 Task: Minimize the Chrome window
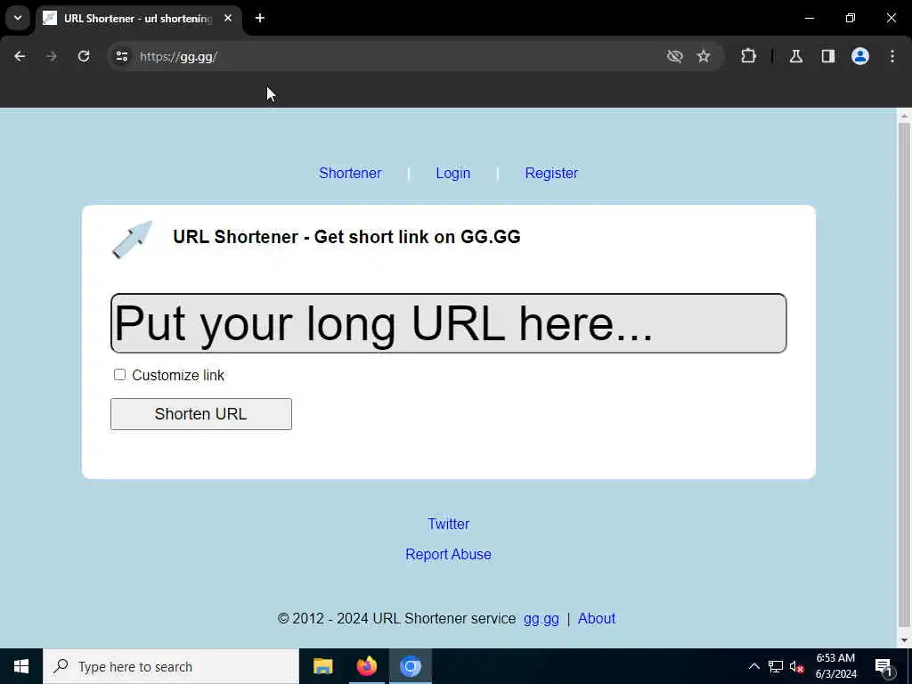[x=809, y=18]
